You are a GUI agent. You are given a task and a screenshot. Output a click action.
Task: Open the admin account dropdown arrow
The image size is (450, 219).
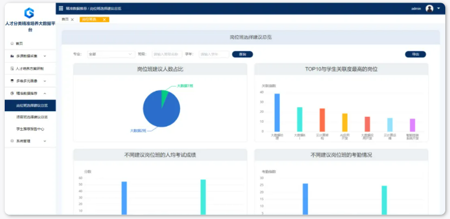click(x=439, y=9)
